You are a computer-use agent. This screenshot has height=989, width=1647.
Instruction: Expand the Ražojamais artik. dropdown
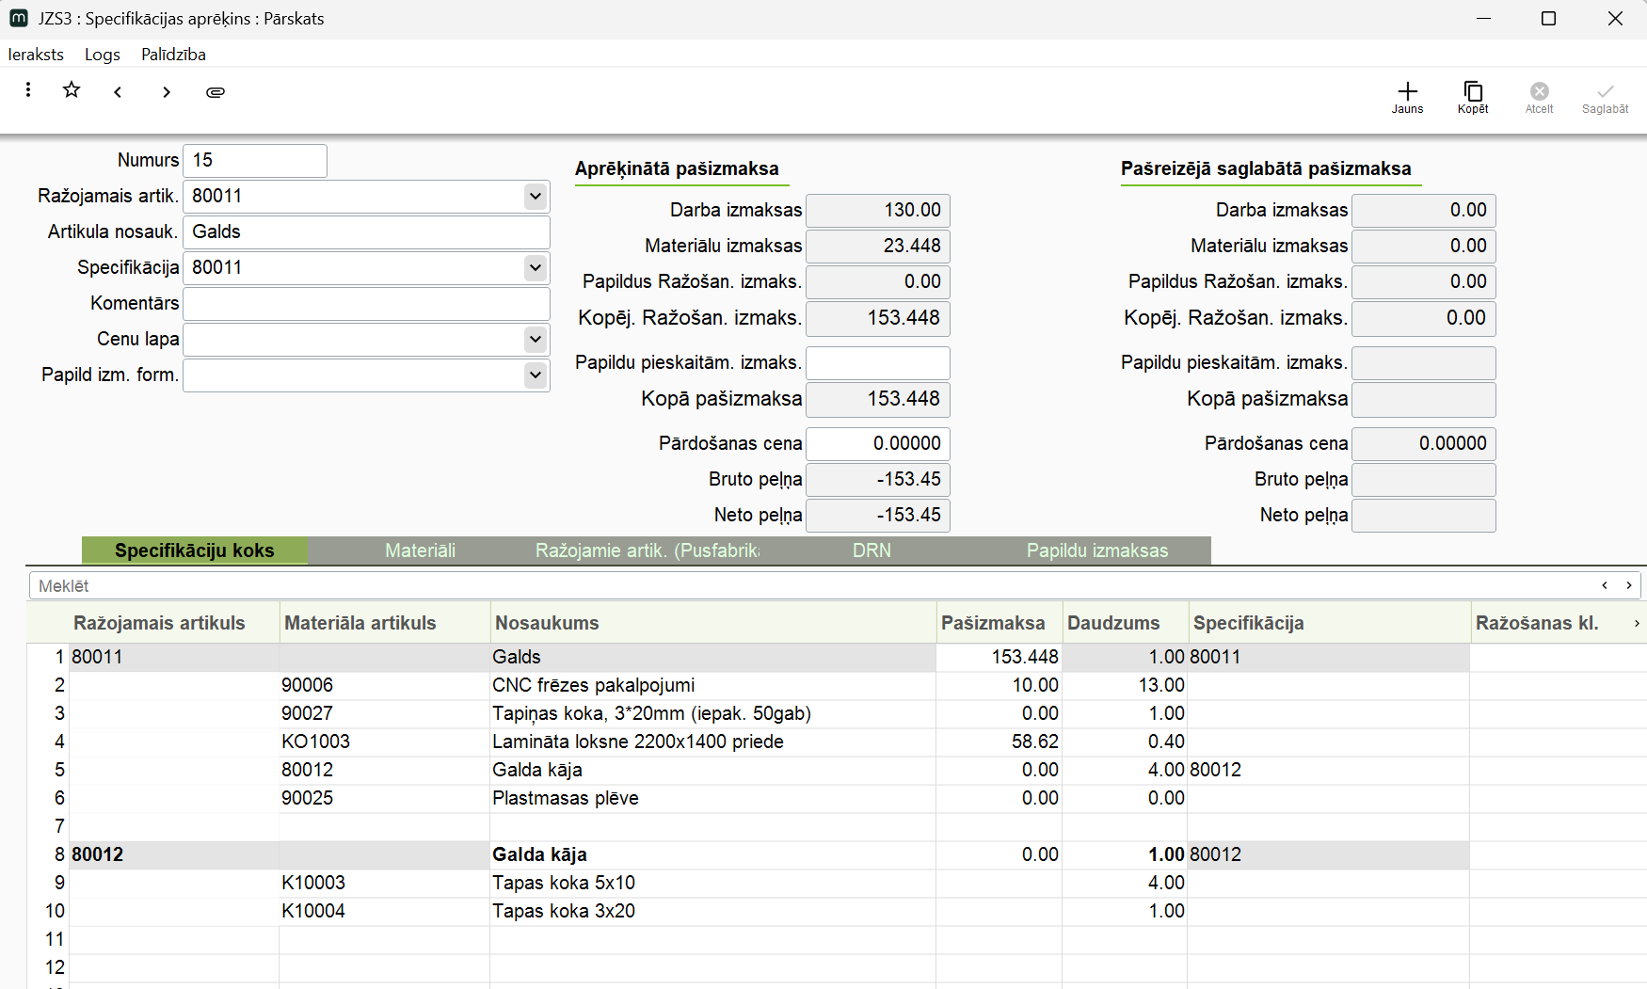click(535, 197)
